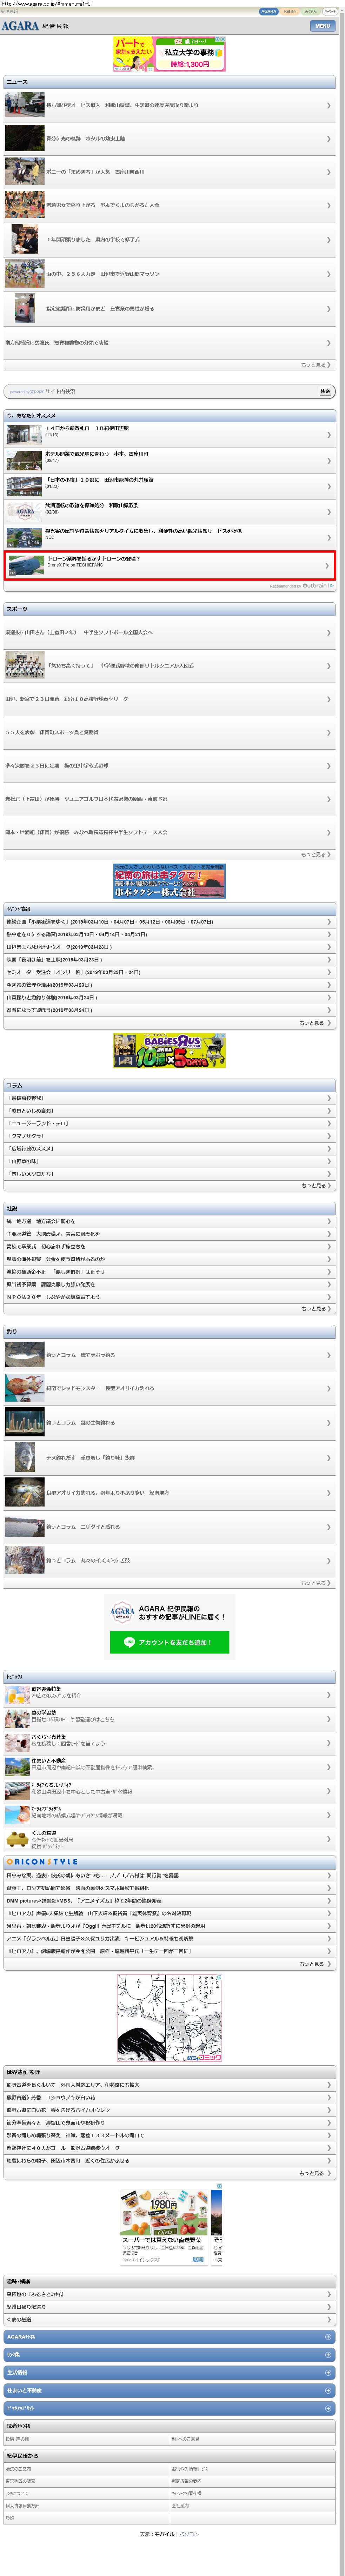Click chevron on ニザダイと戯れる row

328,1527
